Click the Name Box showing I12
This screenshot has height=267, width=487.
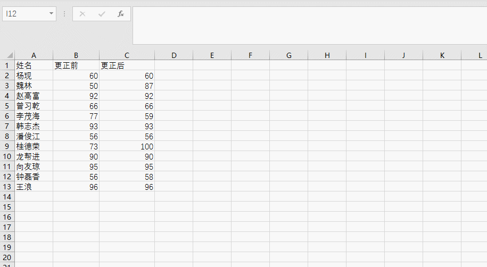[26, 14]
